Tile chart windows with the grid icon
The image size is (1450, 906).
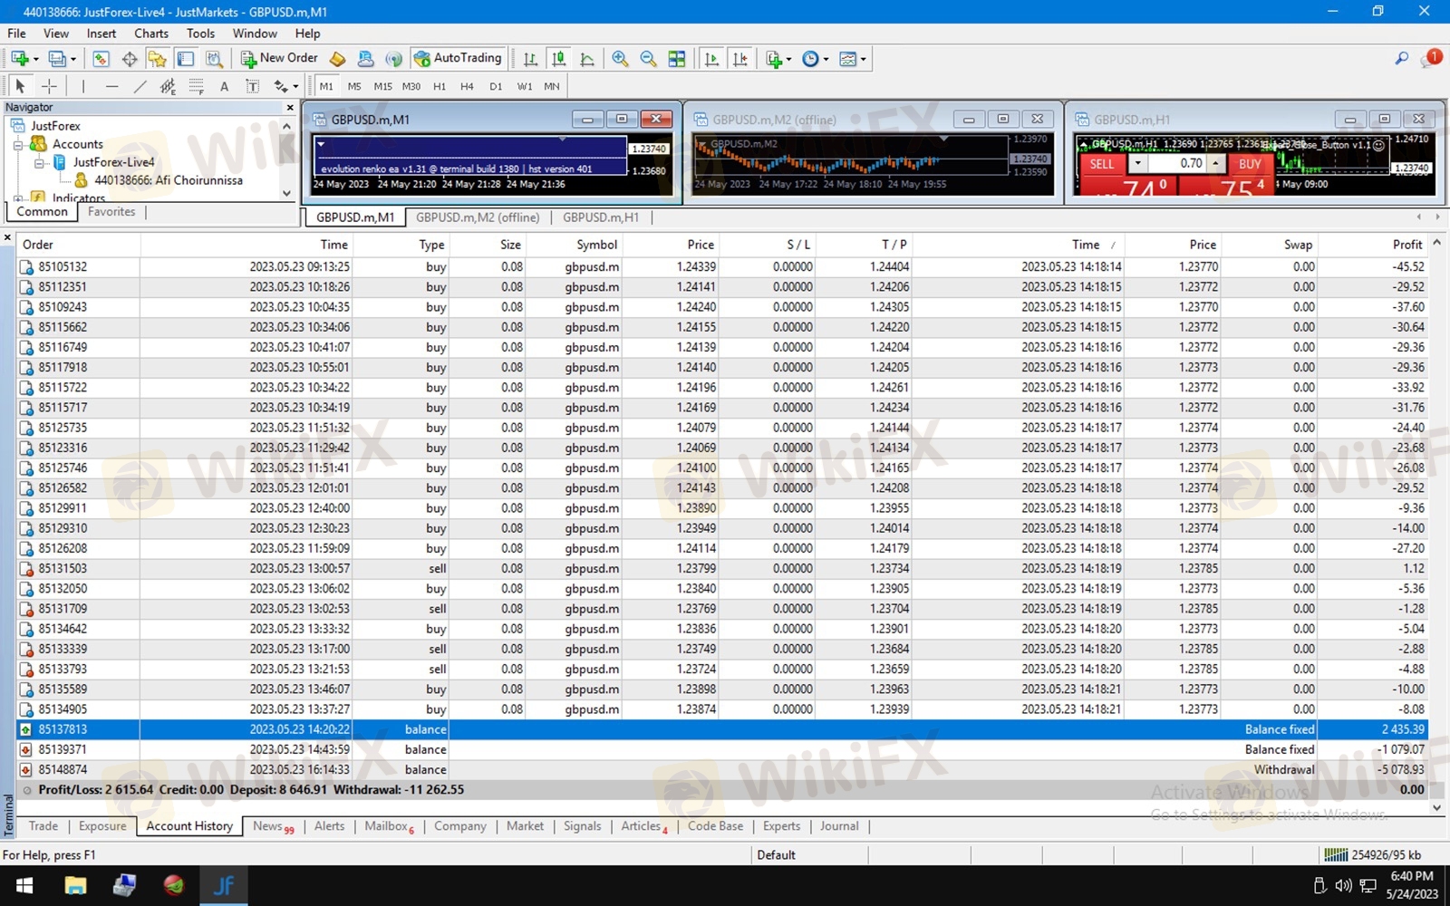click(x=677, y=58)
